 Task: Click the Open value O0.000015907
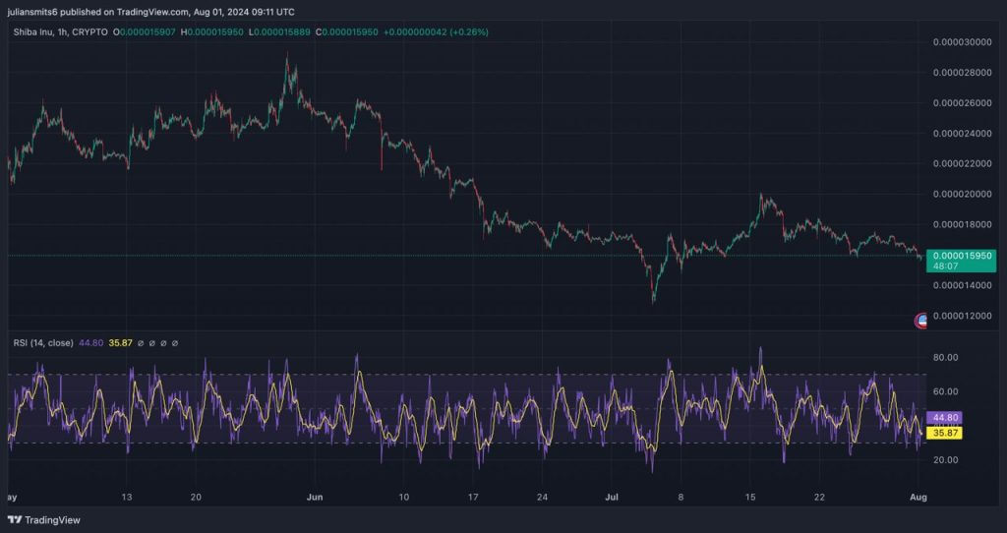(144, 31)
